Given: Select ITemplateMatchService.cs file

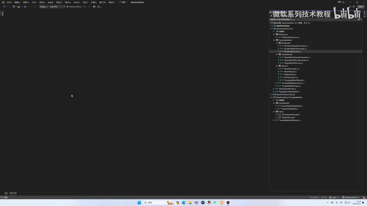Looking at the screenshot, I should click(x=292, y=83).
